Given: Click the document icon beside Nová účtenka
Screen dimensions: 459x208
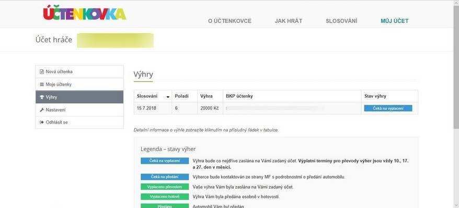Looking at the screenshot, I should pos(42,72).
